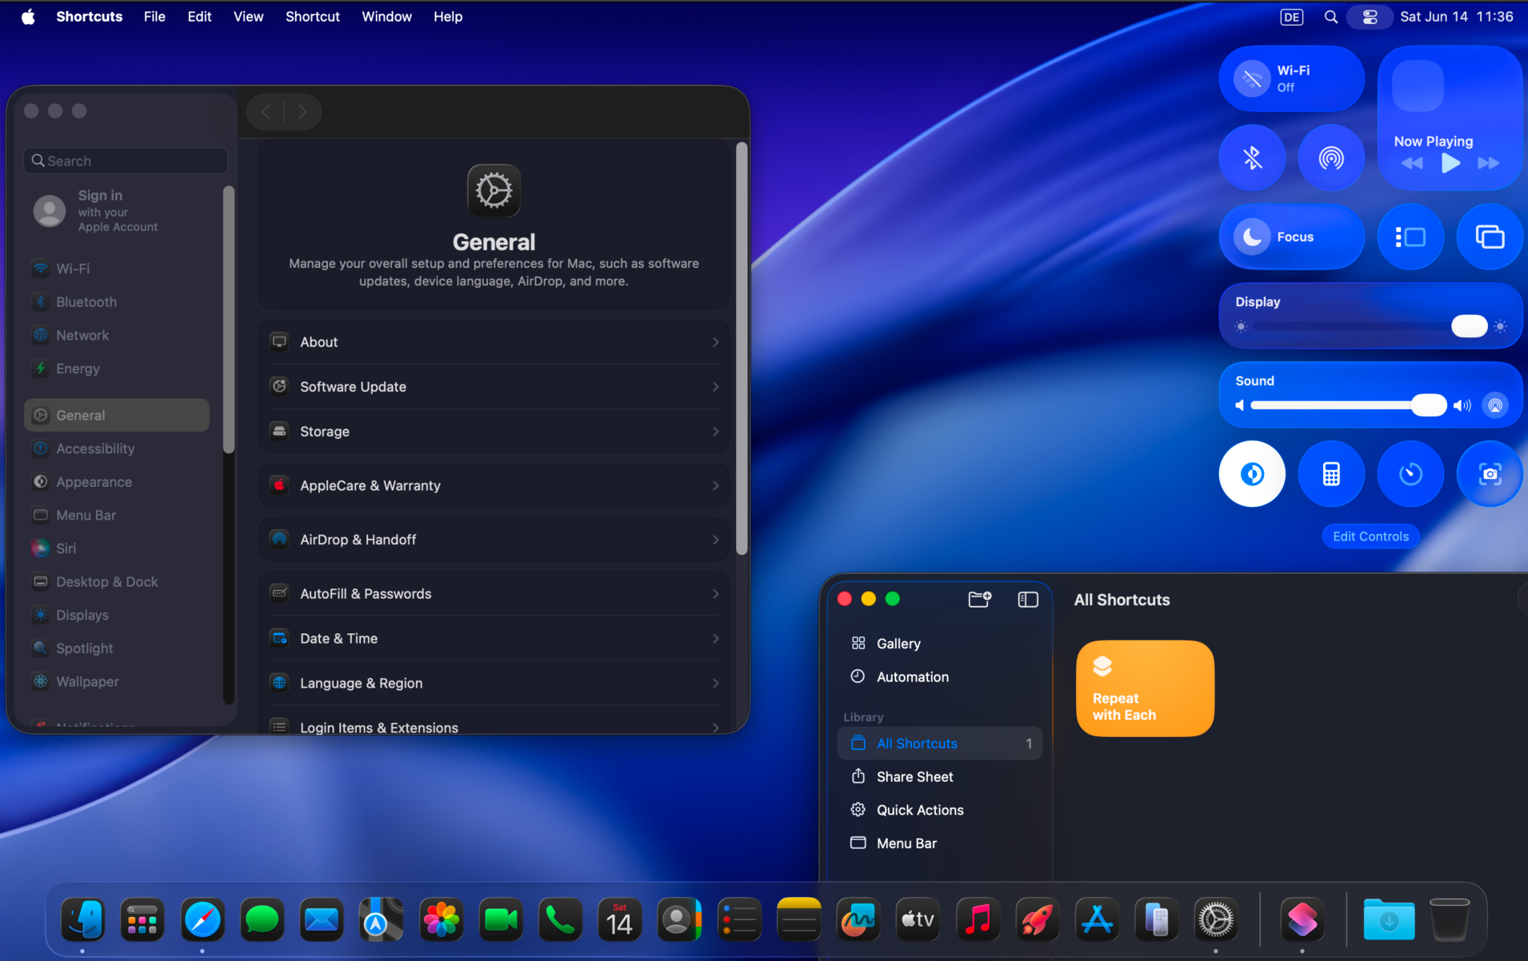
Task: Play media in Now Playing
Action: (x=1450, y=163)
